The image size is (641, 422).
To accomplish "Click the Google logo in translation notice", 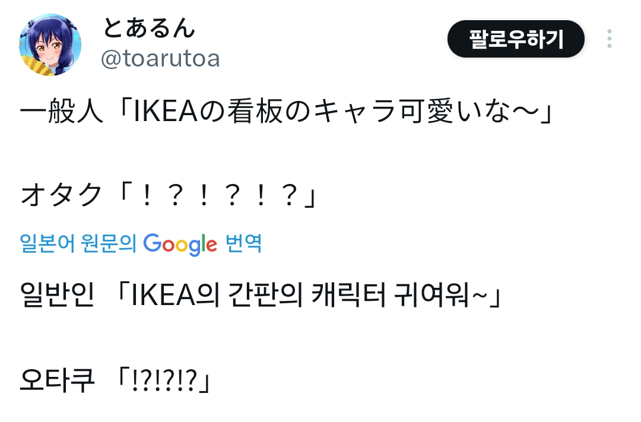I will [x=180, y=244].
